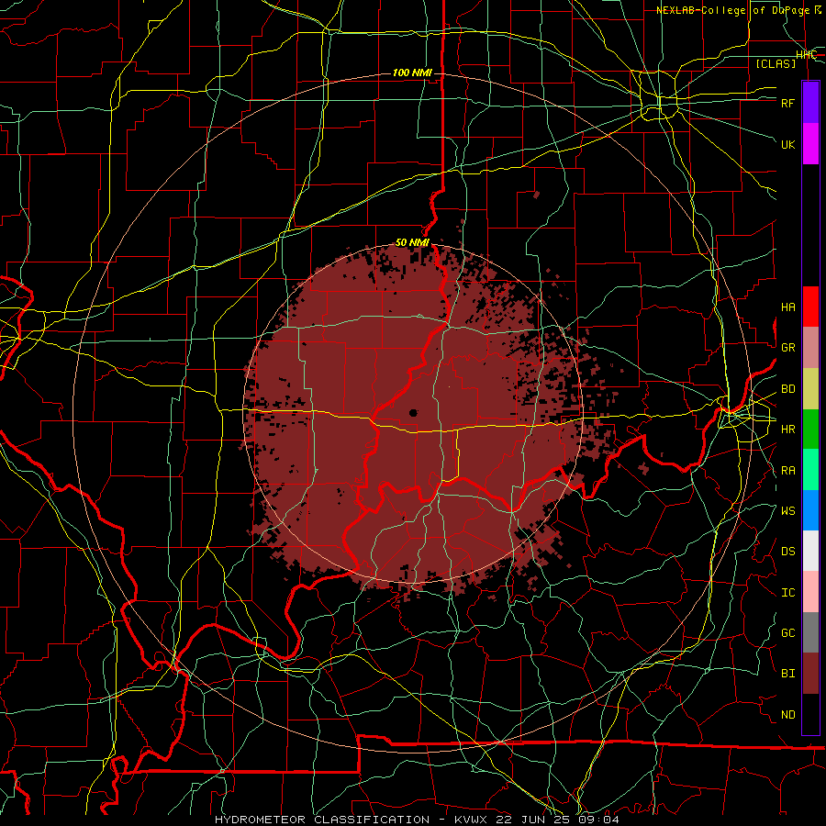Select the pinkish GR legend swatch

[x=810, y=348]
